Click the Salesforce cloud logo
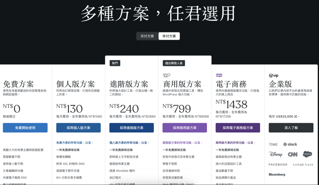 307,154
